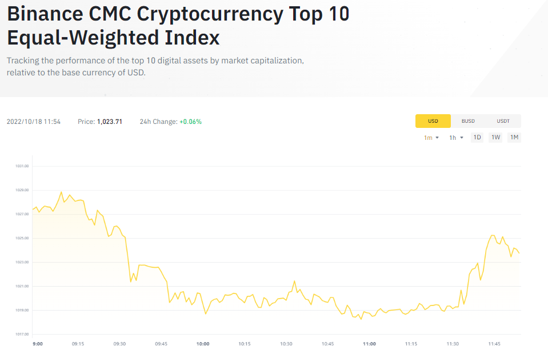The height and width of the screenshot is (362, 548).
Task: Click the 11:00 time axis label
Action: pyautogui.click(x=369, y=344)
